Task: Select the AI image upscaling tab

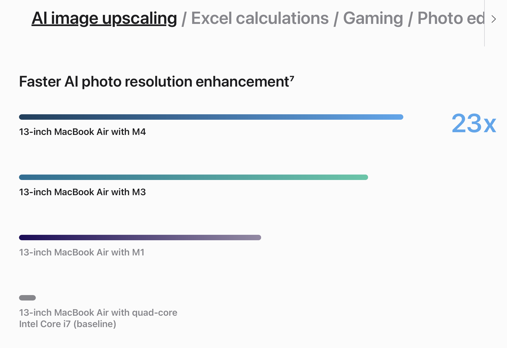Action: [104, 18]
